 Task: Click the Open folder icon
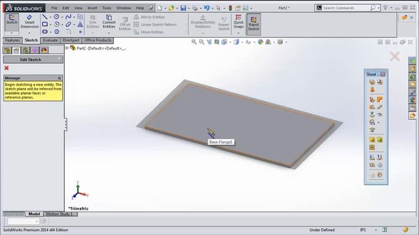172,8
